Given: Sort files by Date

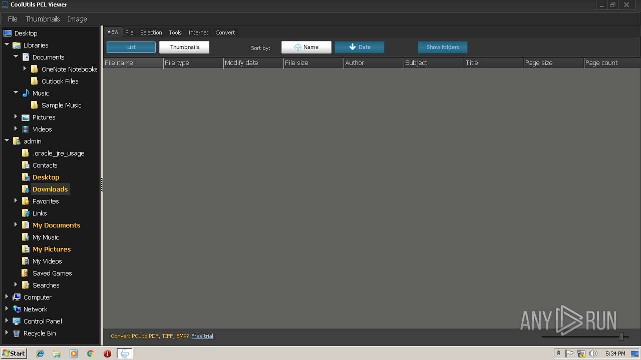Looking at the screenshot, I should click(360, 47).
